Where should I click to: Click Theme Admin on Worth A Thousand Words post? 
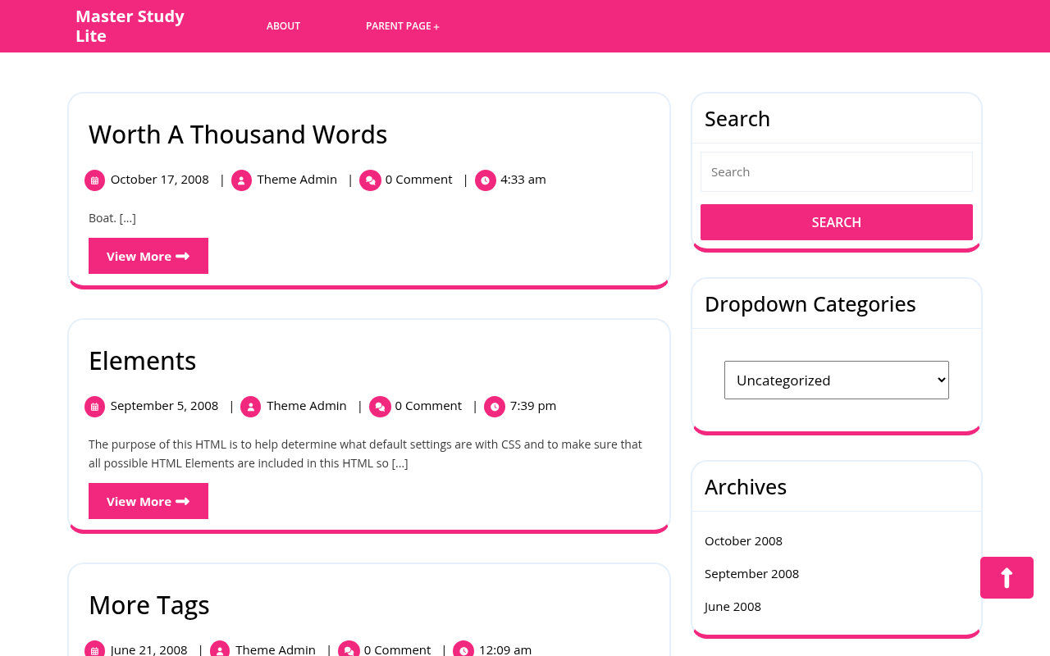click(x=297, y=180)
